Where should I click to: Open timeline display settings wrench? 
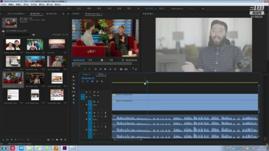(102, 81)
